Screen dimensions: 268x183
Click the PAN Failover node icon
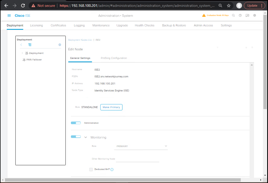tap(24, 60)
